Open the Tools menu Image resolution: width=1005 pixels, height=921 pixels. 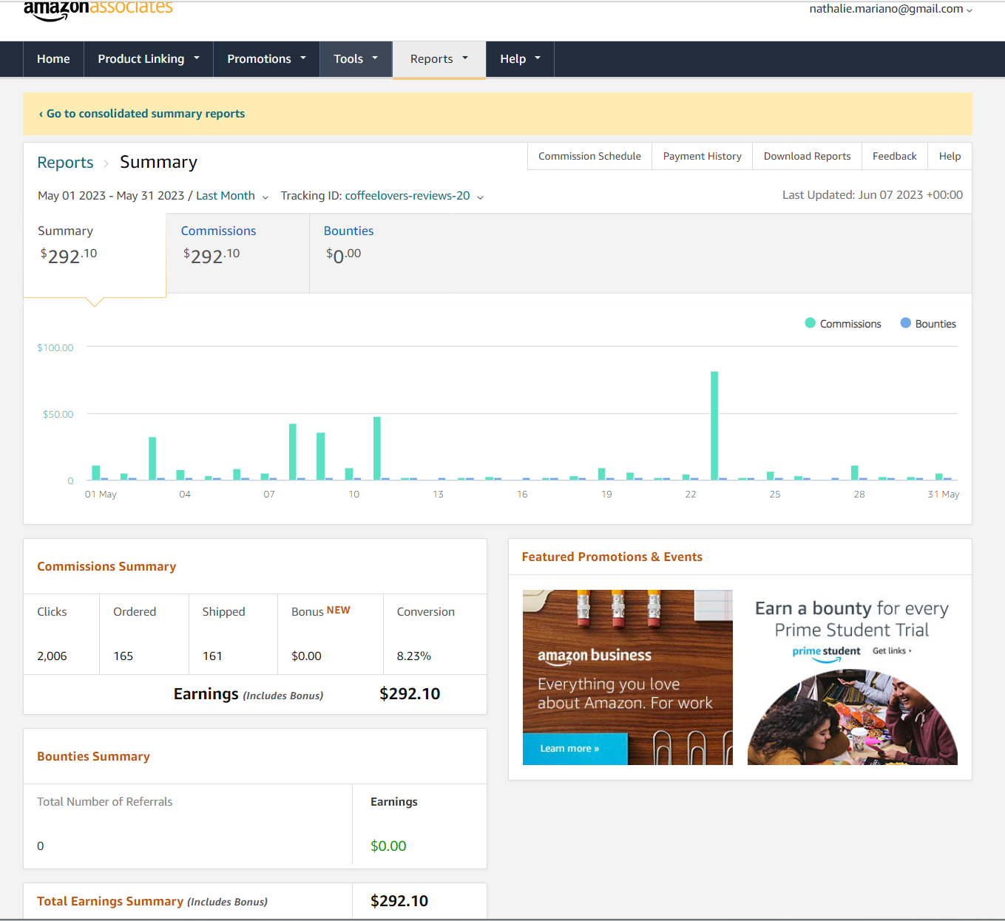356,59
